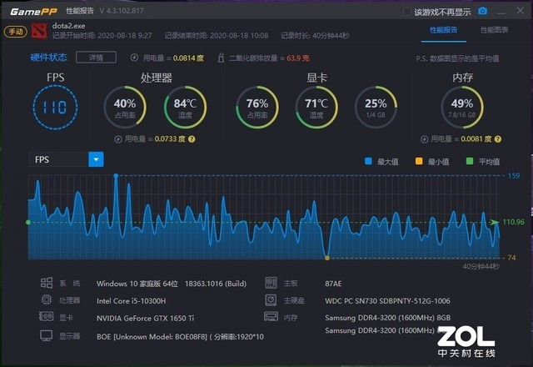The image size is (533, 367).
Task: Click the NVIDIA GeForce GTX 1650 Ti text
Action: click(145, 319)
